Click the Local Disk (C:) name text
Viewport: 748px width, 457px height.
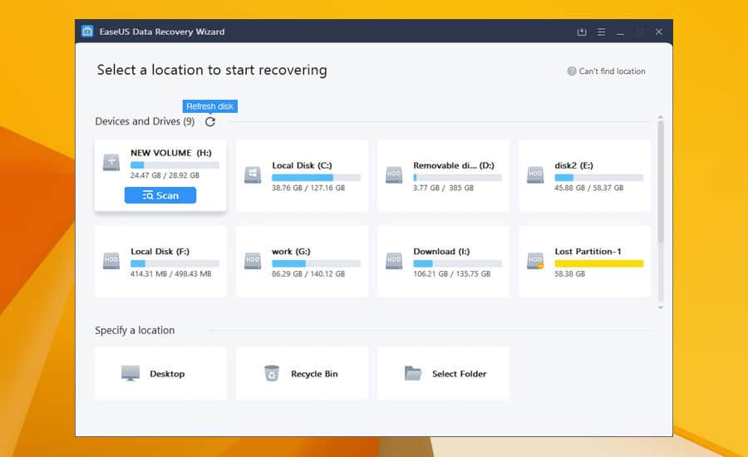pyautogui.click(x=302, y=165)
